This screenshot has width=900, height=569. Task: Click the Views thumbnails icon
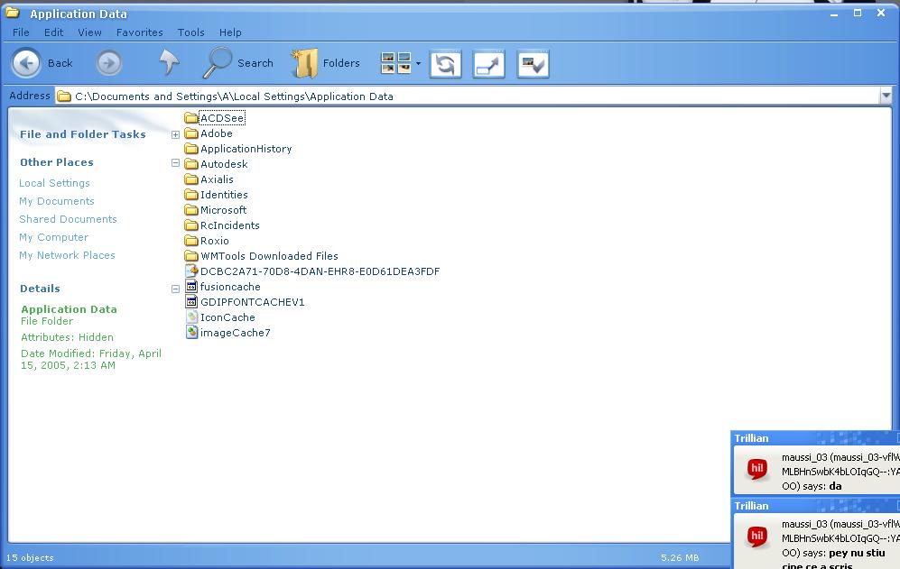396,63
